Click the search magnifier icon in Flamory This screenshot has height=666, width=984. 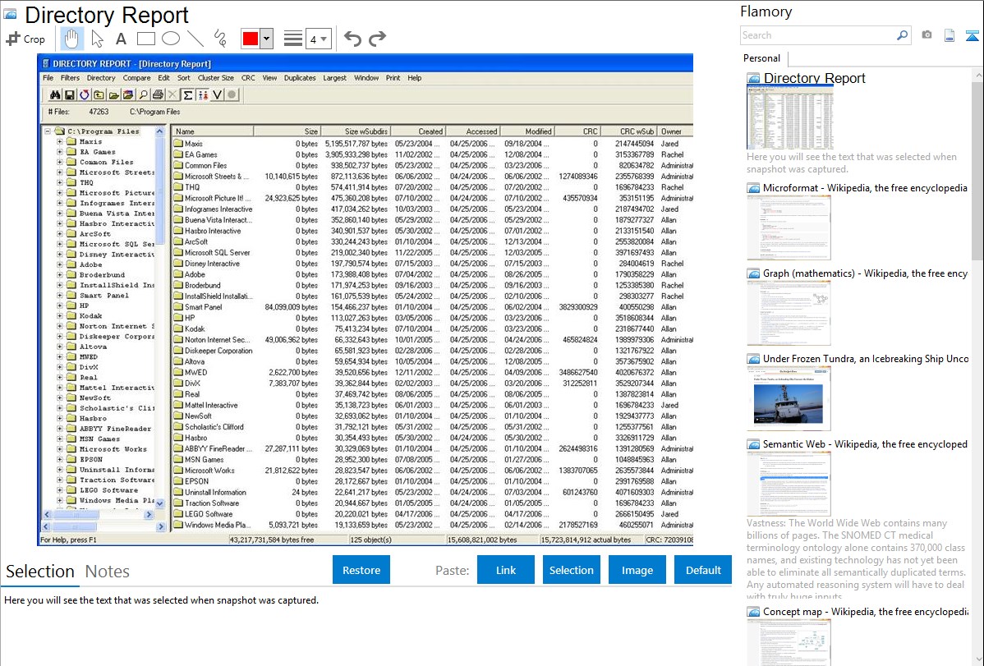pos(902,35)
